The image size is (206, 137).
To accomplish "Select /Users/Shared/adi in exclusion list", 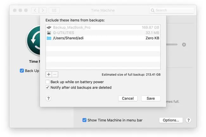I will [x=103, y=38].
